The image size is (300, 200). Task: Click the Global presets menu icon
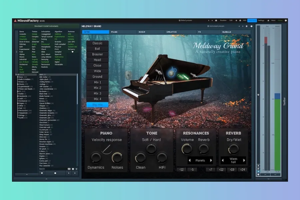click(180, 20)
